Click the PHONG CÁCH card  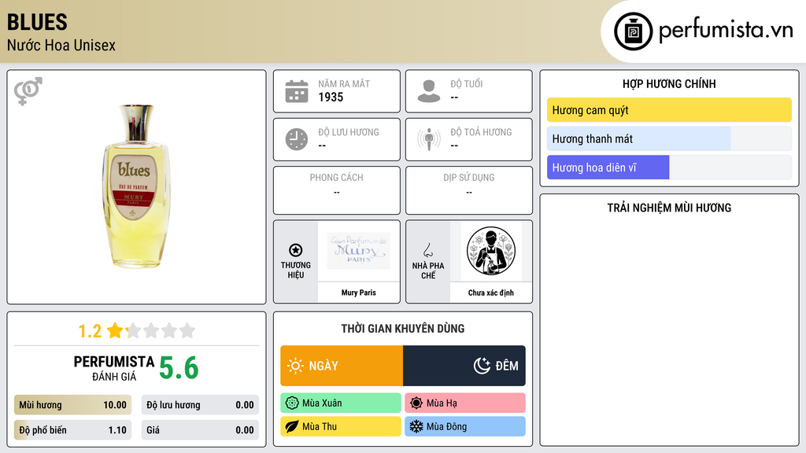(x=337, y=190)
